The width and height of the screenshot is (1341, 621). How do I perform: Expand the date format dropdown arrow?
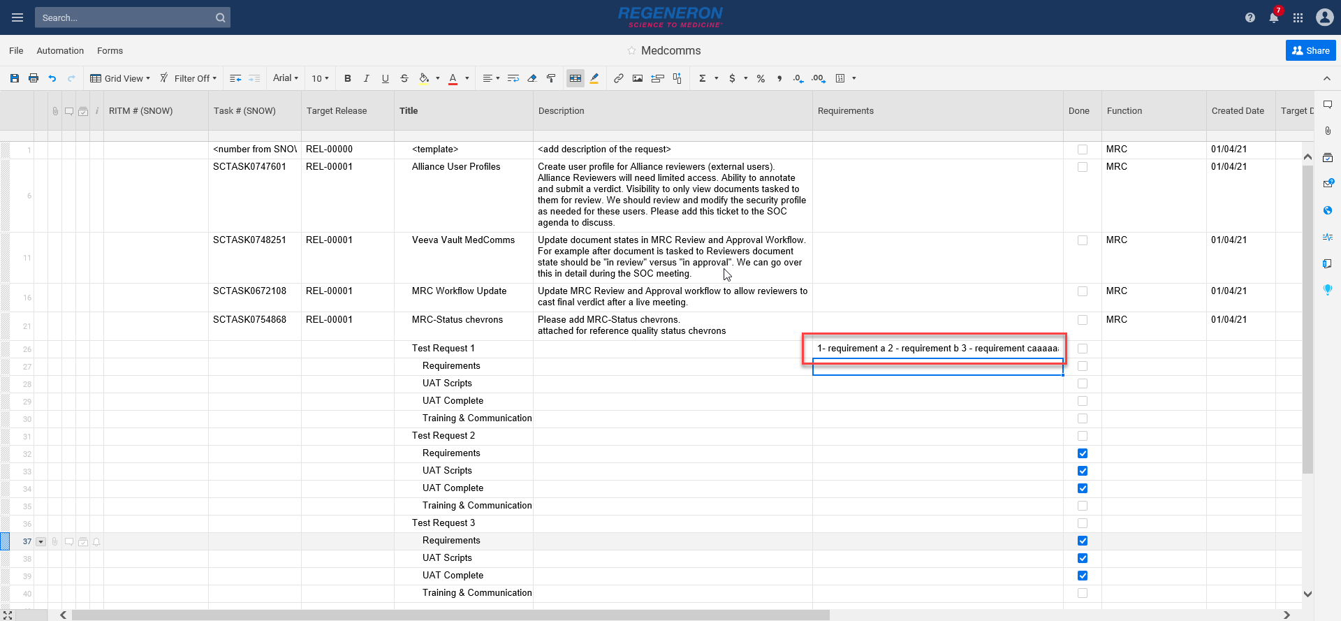[x=853, y=78]
